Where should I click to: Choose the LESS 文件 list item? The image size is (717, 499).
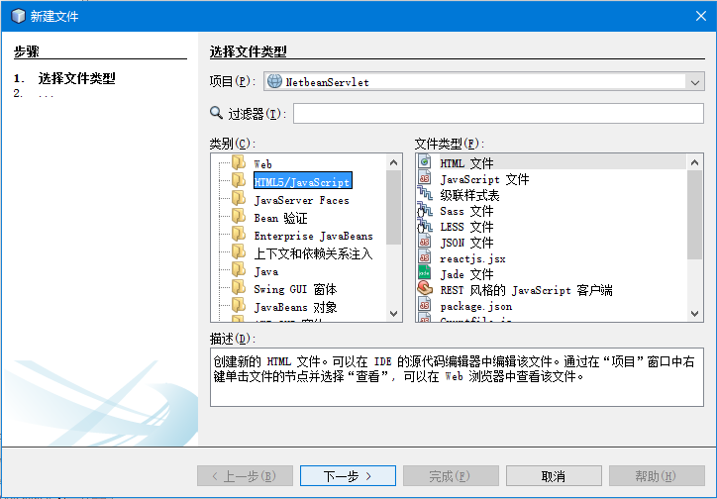[x=466, y=227]
